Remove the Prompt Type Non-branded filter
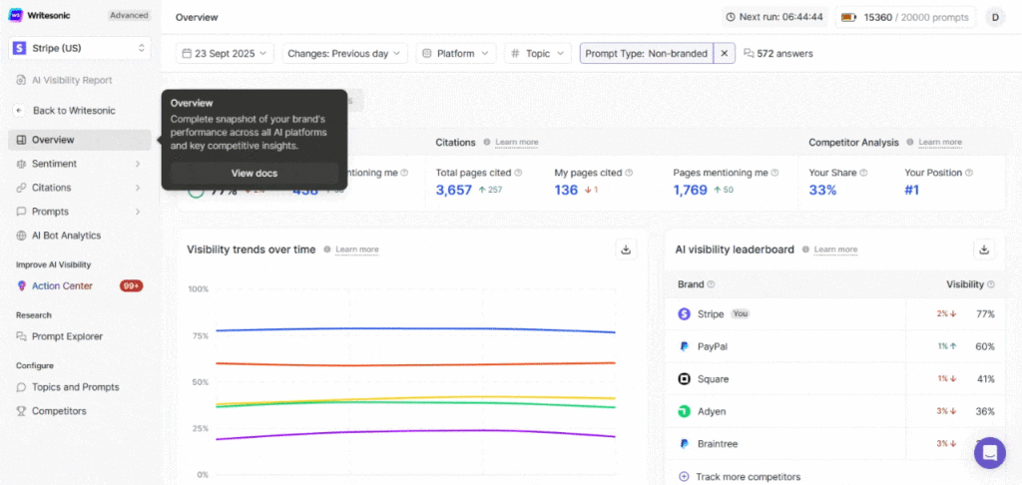 [x=725, y=53]
